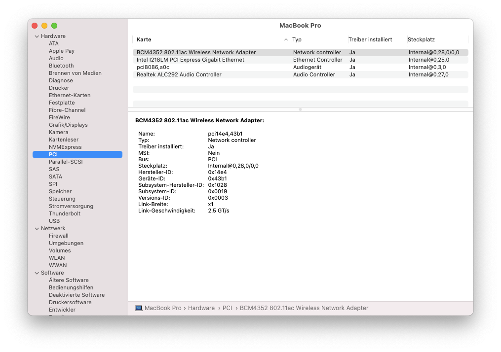
Task: Select SATA in the sidebar
Action: pyautogui.click(x=55, y=176)
